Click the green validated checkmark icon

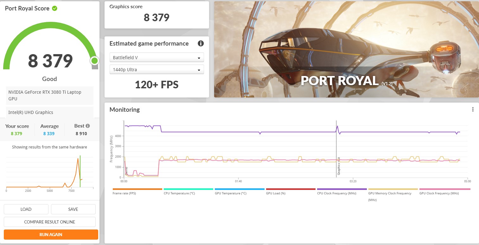pos(54,9)
